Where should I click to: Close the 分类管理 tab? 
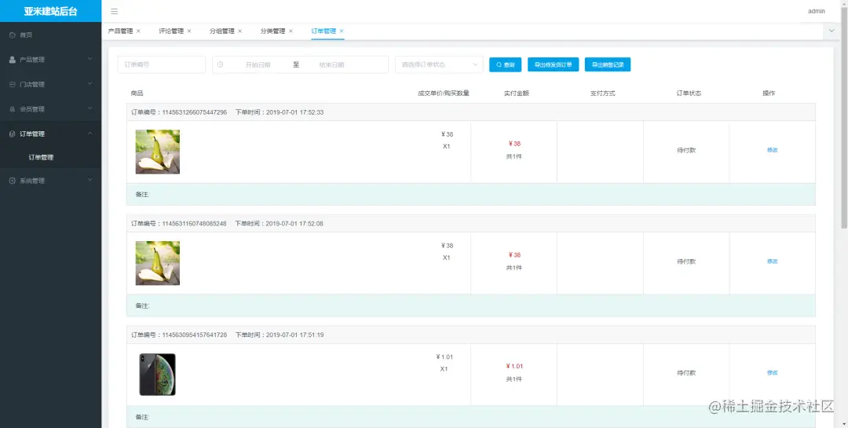(291, 31)
